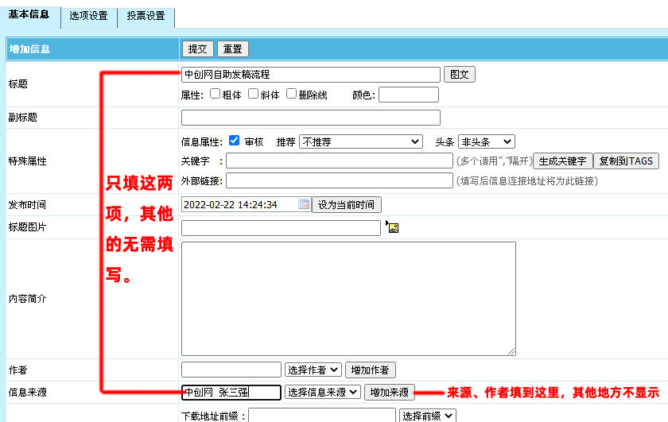
Task: Focus the 外部链接 external link field
Action: [339, 180]
